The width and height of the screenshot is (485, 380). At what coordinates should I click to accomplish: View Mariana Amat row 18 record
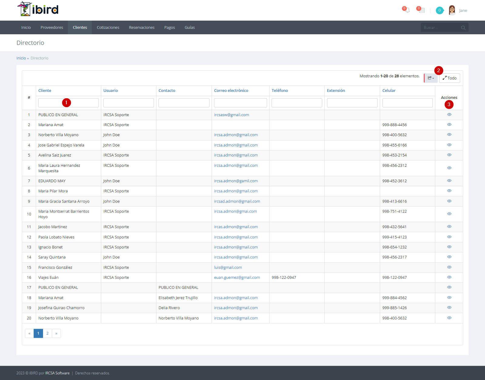(449, 298)
